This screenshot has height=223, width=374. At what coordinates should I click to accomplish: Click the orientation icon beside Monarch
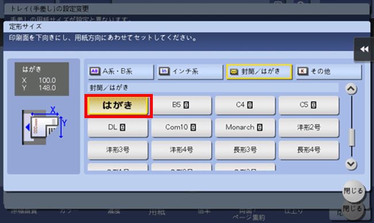click(x=260, y=128)
